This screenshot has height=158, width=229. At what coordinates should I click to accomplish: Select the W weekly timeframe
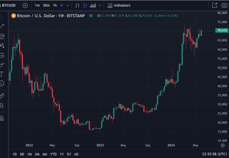click(62, 5)
